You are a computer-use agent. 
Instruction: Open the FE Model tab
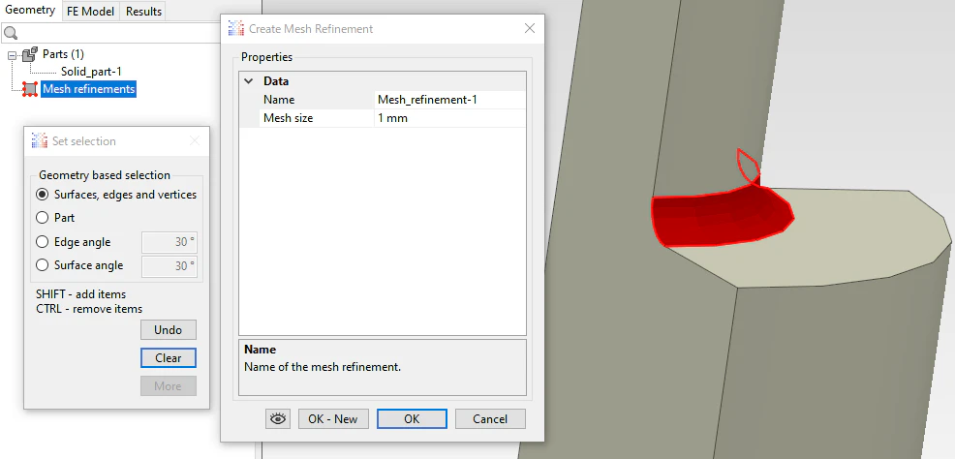pyautogui.click(x=90, y=11)
